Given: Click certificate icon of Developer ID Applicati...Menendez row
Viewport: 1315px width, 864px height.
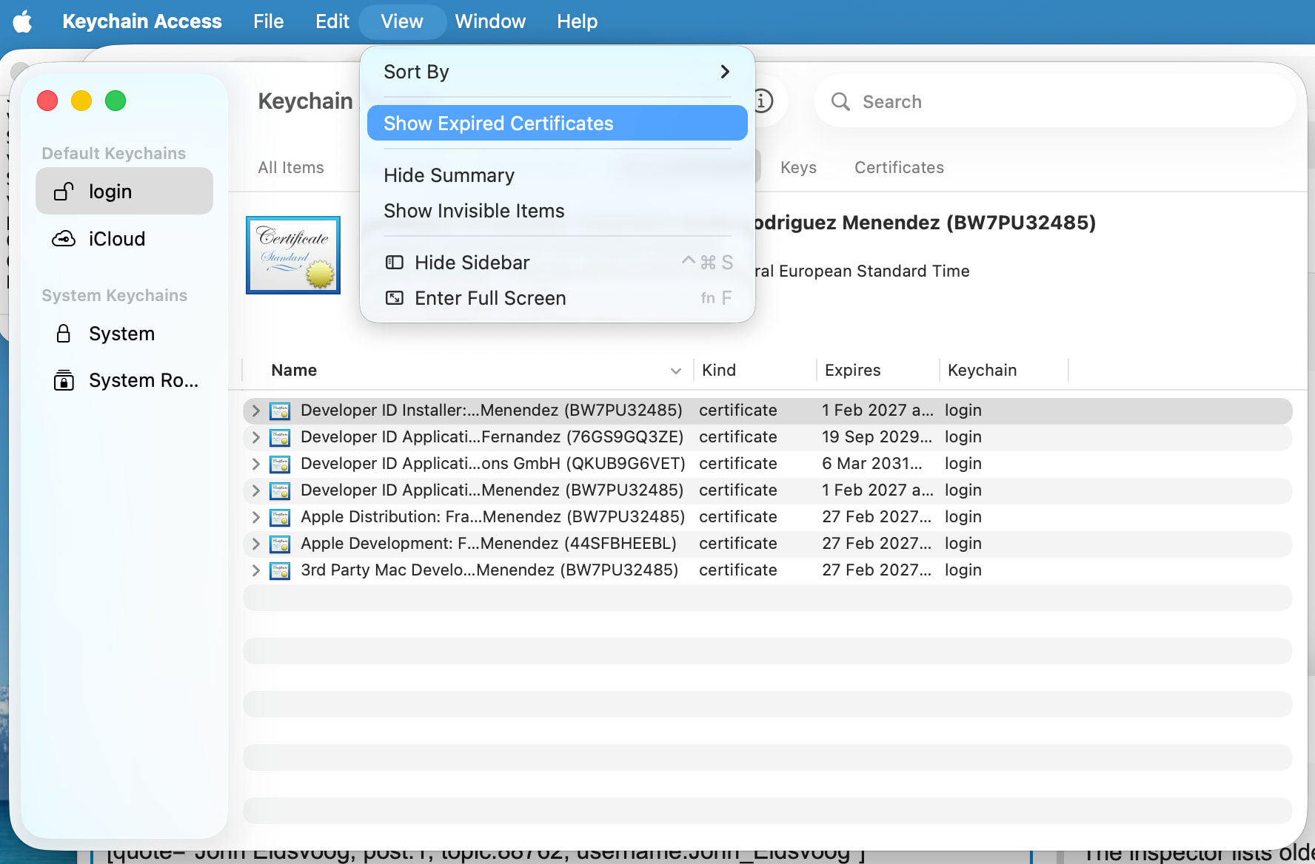Looking at the screenshot, I should pyautogui.click(x=280, y=490).
